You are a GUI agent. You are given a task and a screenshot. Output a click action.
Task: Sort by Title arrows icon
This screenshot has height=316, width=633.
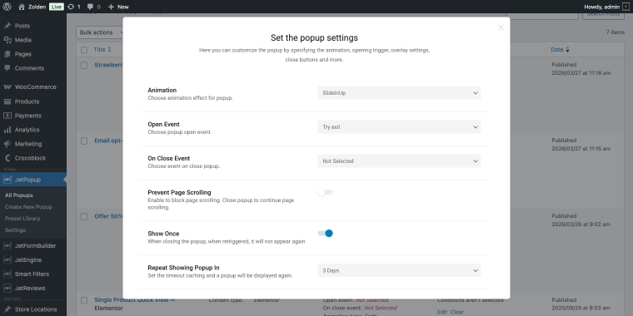(109, 50)
